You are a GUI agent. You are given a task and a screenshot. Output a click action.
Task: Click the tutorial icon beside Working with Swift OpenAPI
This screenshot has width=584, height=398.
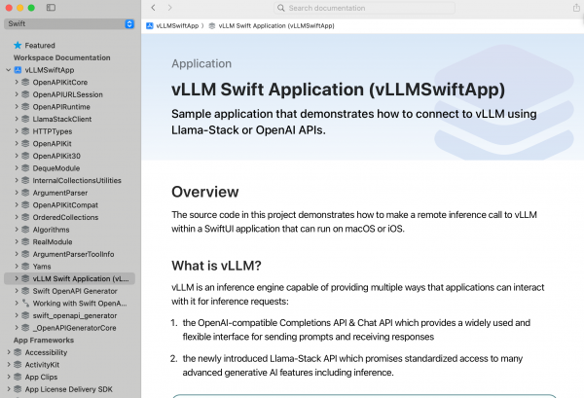pos(25,303)
